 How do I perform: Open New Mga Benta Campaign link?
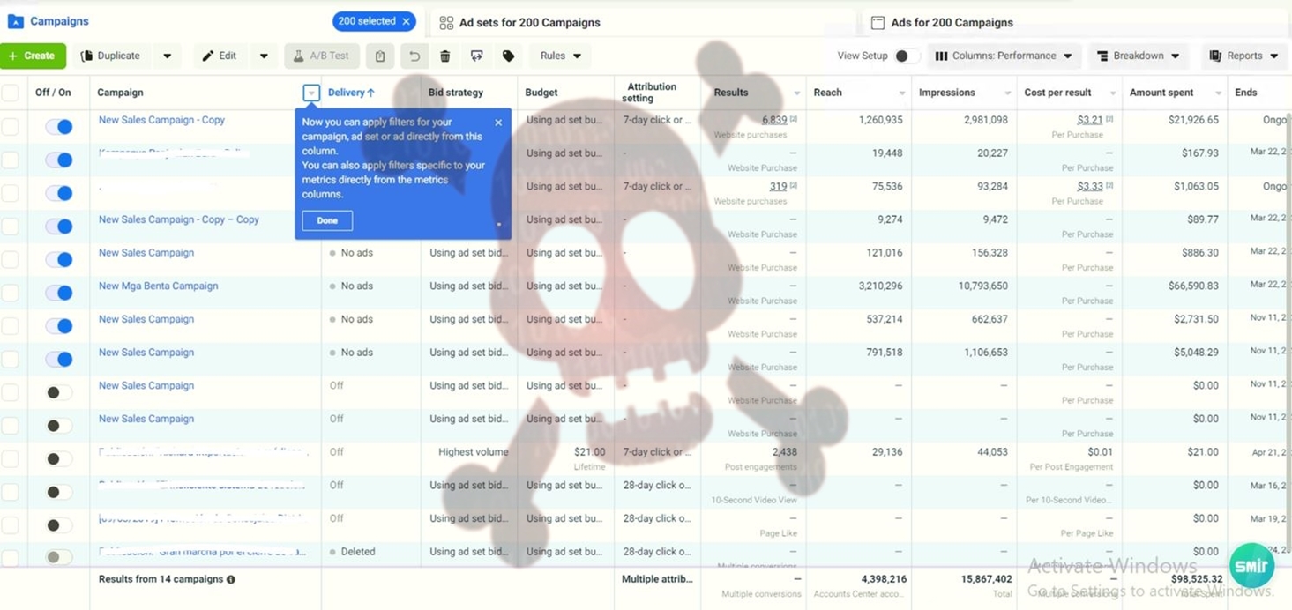pos(158,286)
